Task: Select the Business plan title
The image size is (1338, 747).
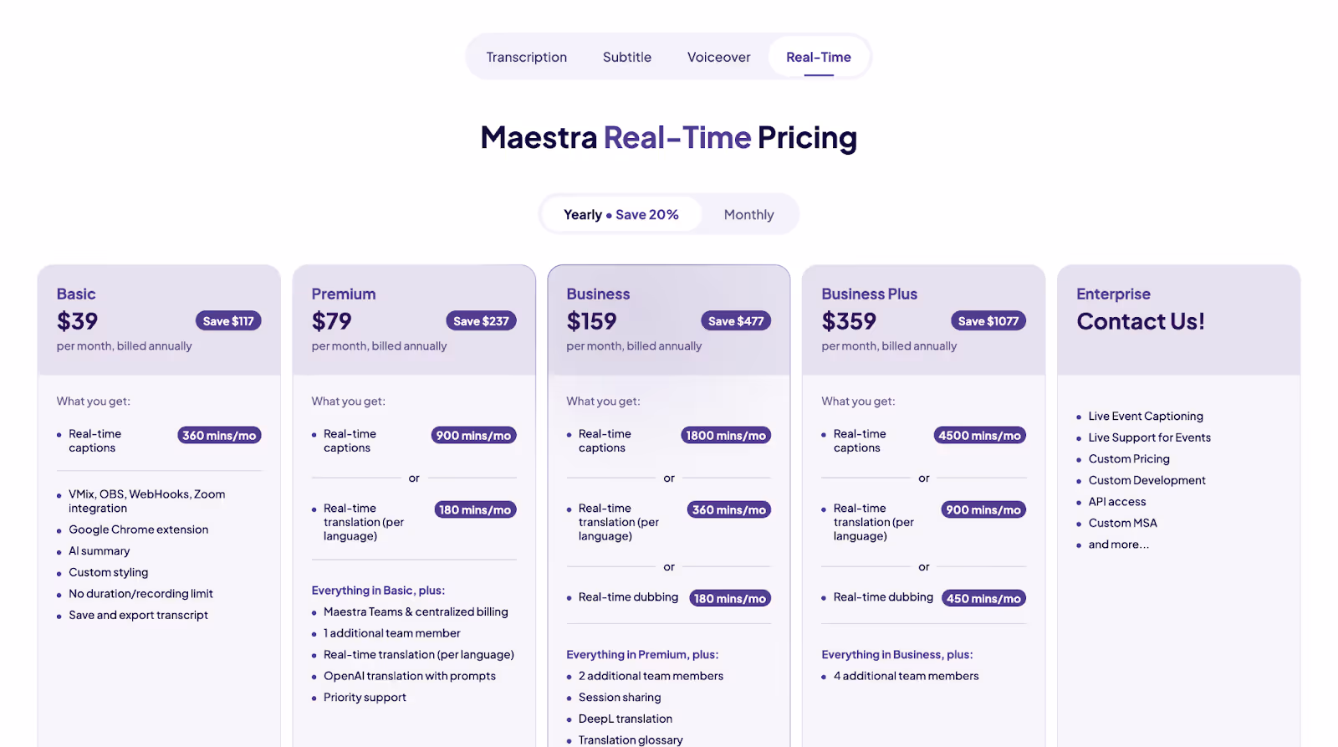Action: pyautogui.click(x=598, y=294)
